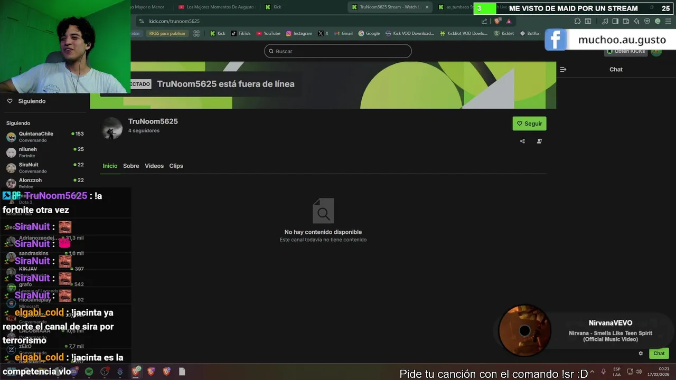Open the Kick VOD Downloader bookmark
This screenshot has width=676, height=380.
[x=410, y=33]
